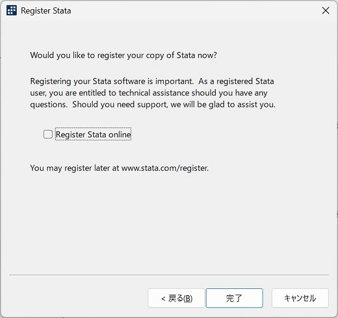Click the horizontal separator above the buttons

pos(169,275)
